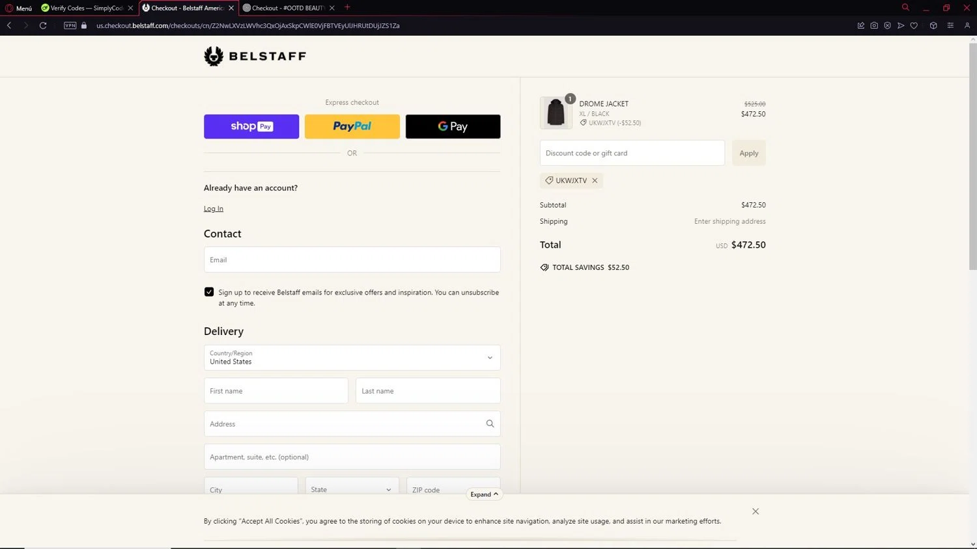Click the DROME JACKET product name

point(604,103)
